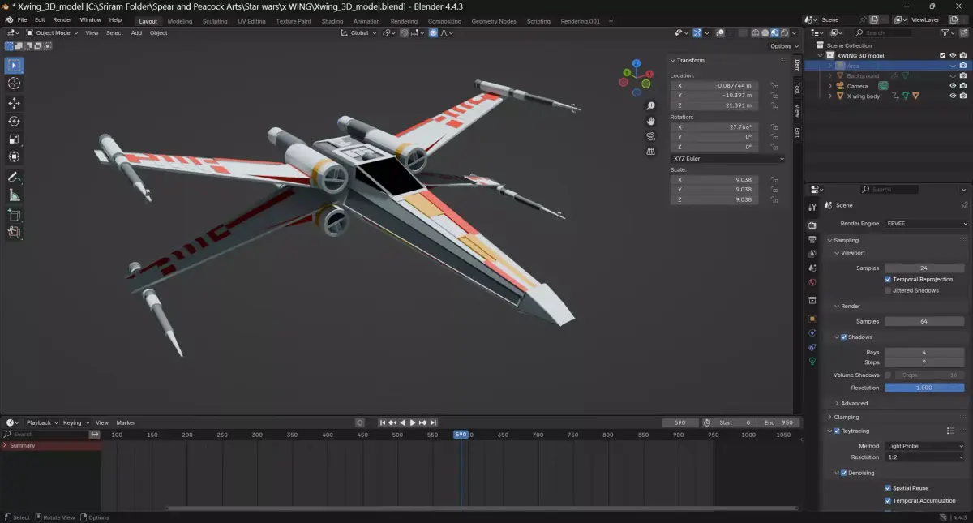The width and height of the screenshot is (973, 523).
Task: Click the Z axis on navigation gizmo
Action: pyautogui.click(x=637, y=63)
